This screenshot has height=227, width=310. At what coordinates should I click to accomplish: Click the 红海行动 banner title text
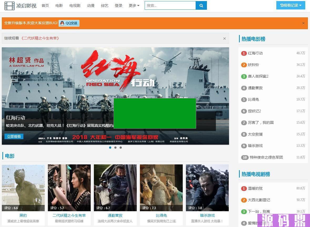16,118
